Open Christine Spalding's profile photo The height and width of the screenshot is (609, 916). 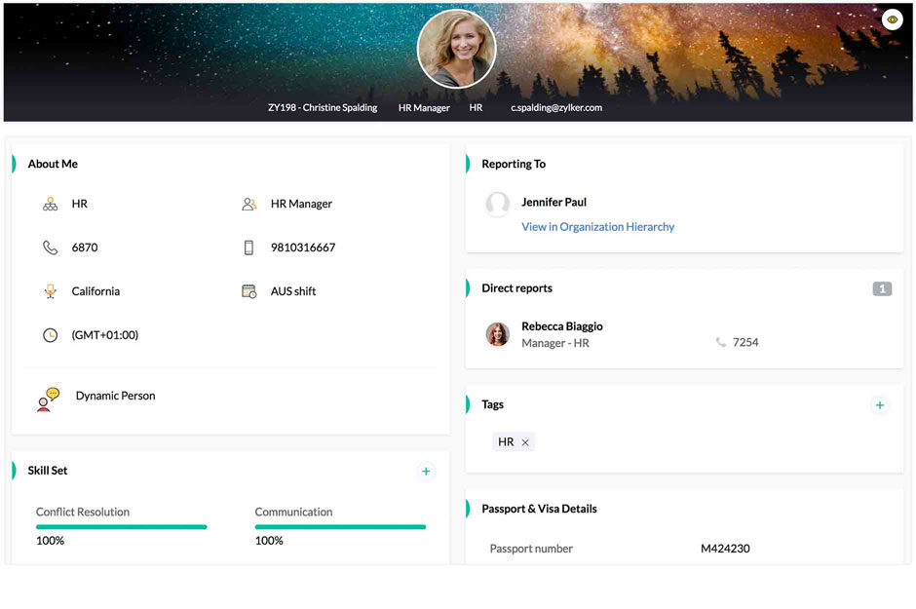457,49
